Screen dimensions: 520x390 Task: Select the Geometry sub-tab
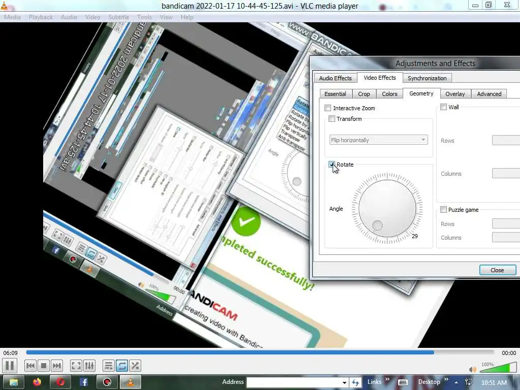(421, 93)
